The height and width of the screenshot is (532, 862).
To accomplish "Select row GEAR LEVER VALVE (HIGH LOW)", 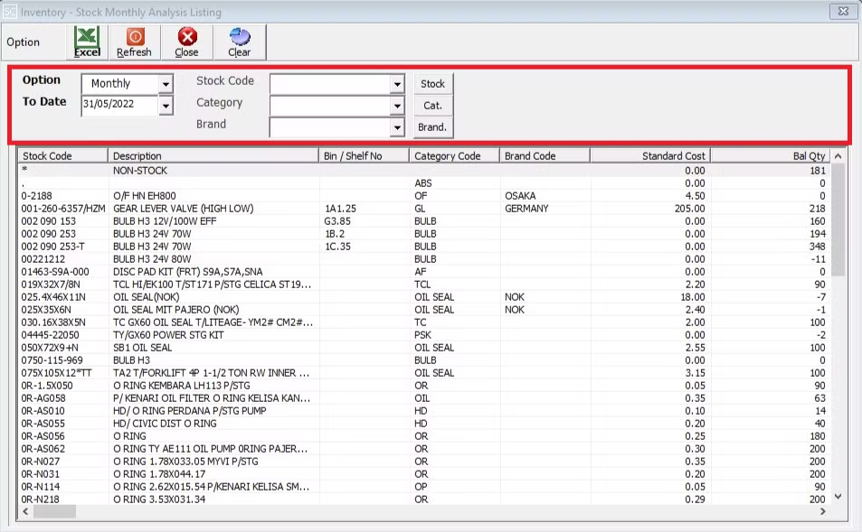I will click(x=424, y=209).
